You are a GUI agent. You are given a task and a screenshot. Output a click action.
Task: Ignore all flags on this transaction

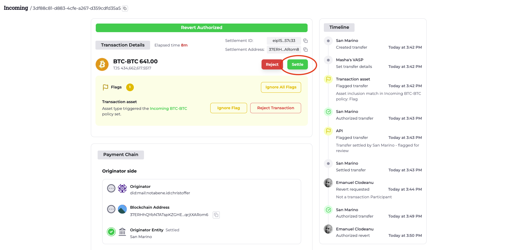coord(281,87)
